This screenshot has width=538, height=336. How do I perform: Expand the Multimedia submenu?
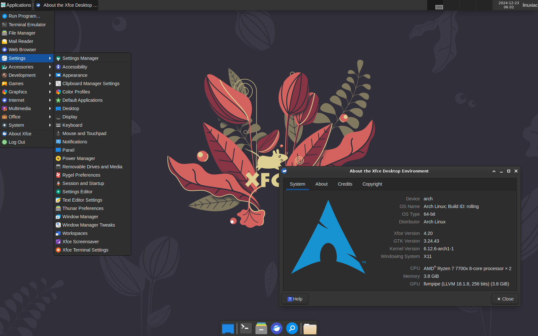(x=27, y=108)
